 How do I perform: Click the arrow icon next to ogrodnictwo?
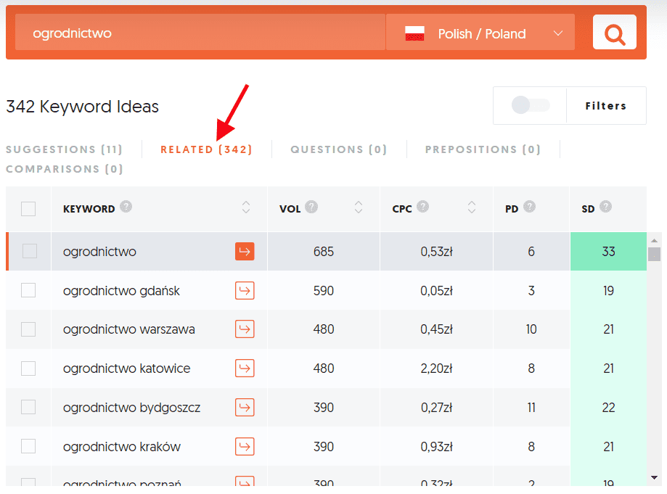(245, 250)
